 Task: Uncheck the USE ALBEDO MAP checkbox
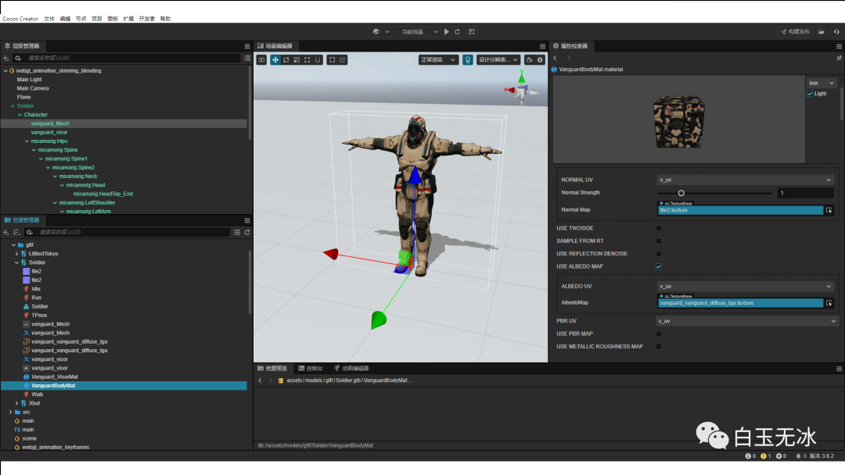click(x=658, y=266)
